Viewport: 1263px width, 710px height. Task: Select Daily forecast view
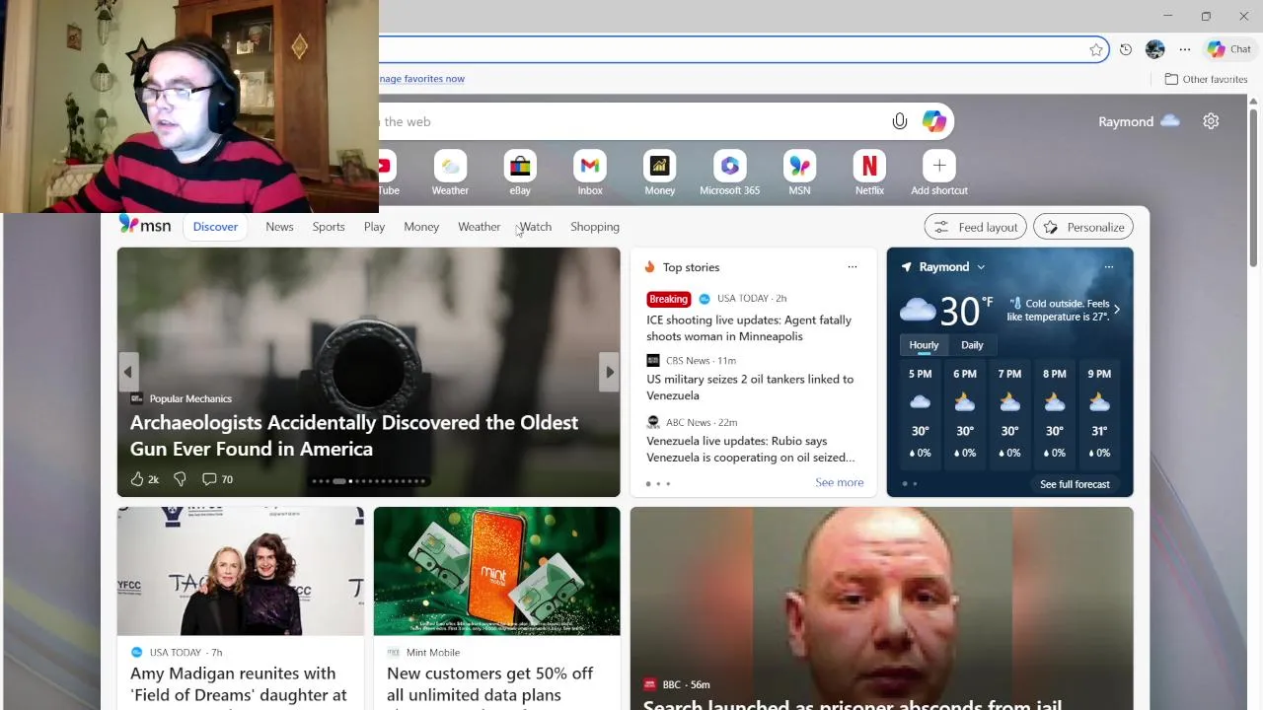point(972,345)
